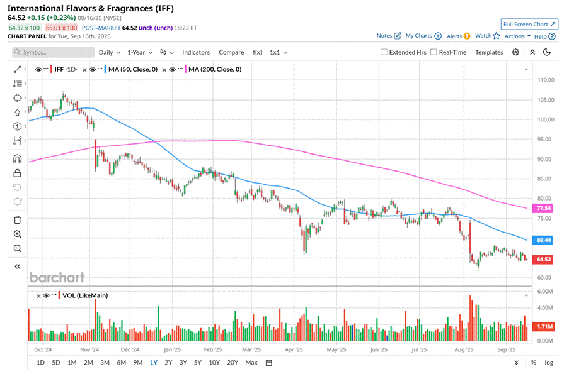Screen dimensions: 569x374
Task: Collapse the legend chevron
Action: click(x=526, y=69)
